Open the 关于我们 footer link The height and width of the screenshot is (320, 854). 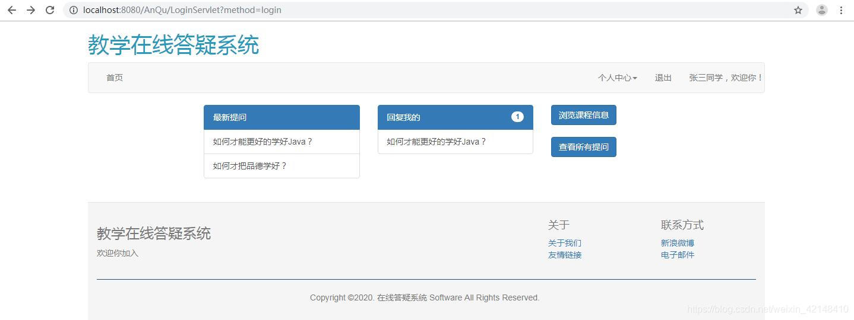point(565,243)
